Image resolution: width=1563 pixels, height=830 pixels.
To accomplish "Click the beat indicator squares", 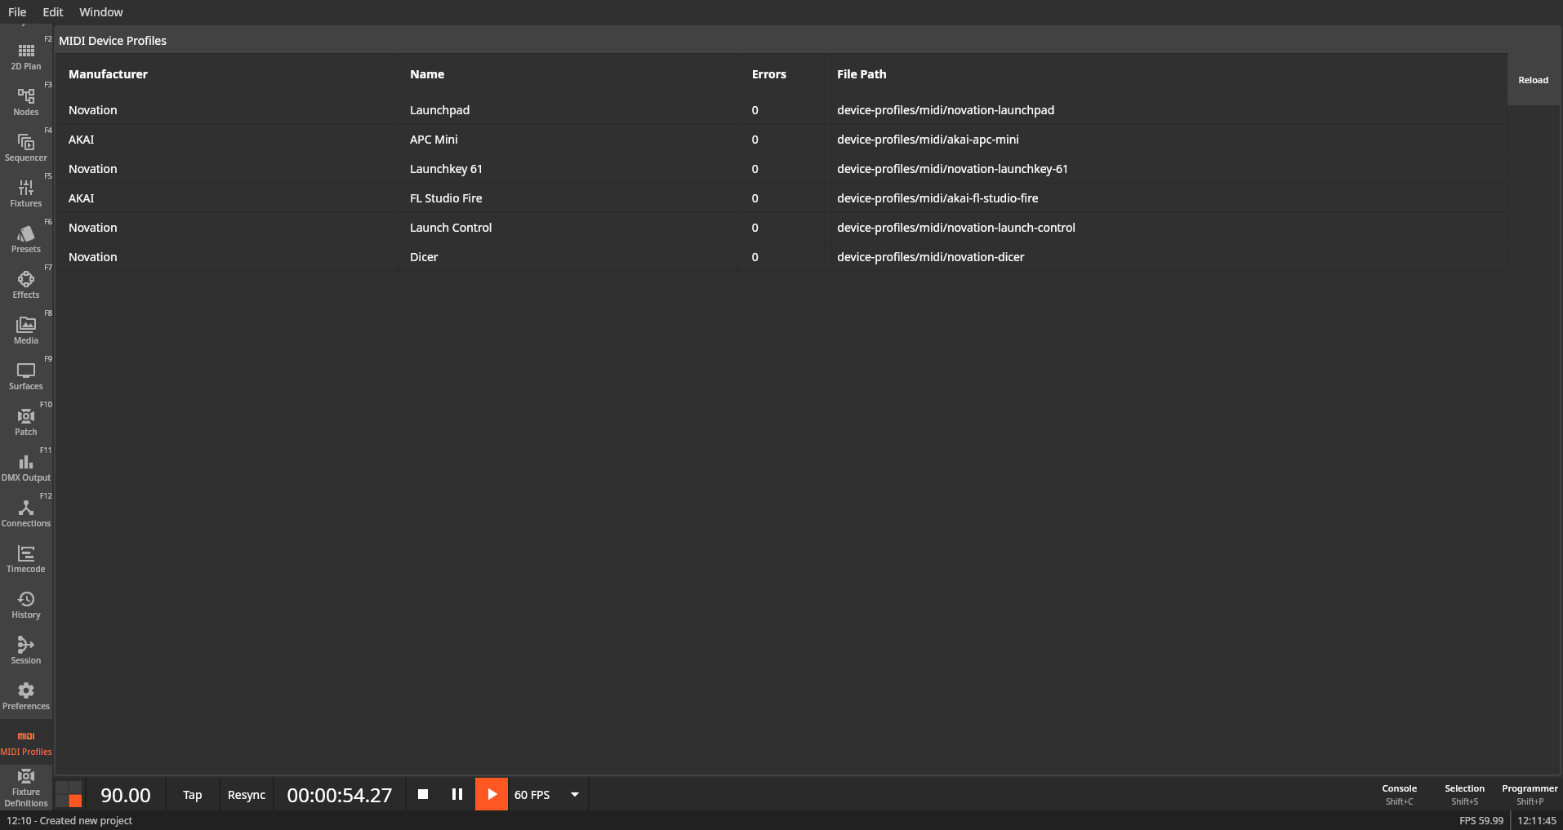I will pos(69,794).
